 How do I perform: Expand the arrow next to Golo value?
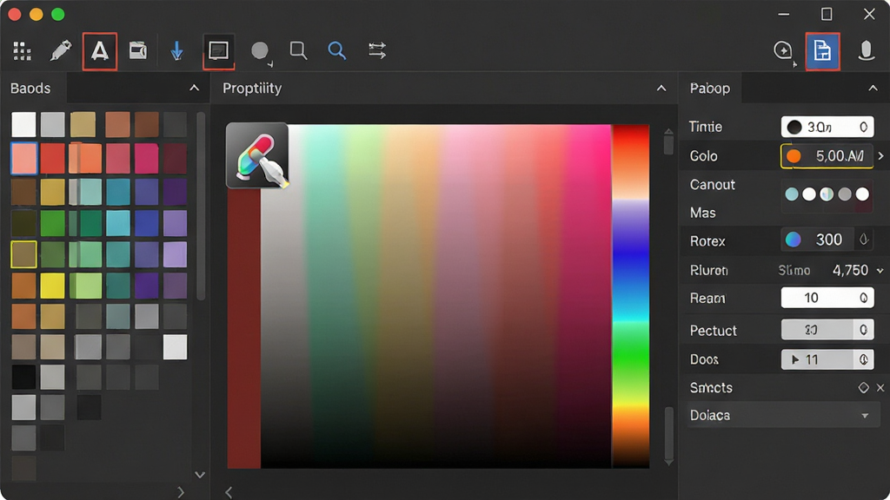coord(881,156)
